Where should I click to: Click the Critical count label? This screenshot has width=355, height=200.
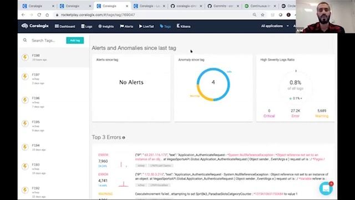[x=269, y=116]
